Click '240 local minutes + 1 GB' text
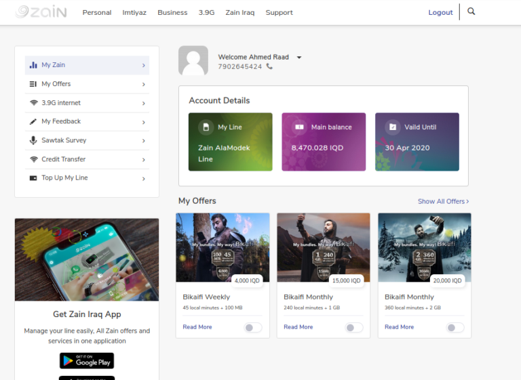 311,308
